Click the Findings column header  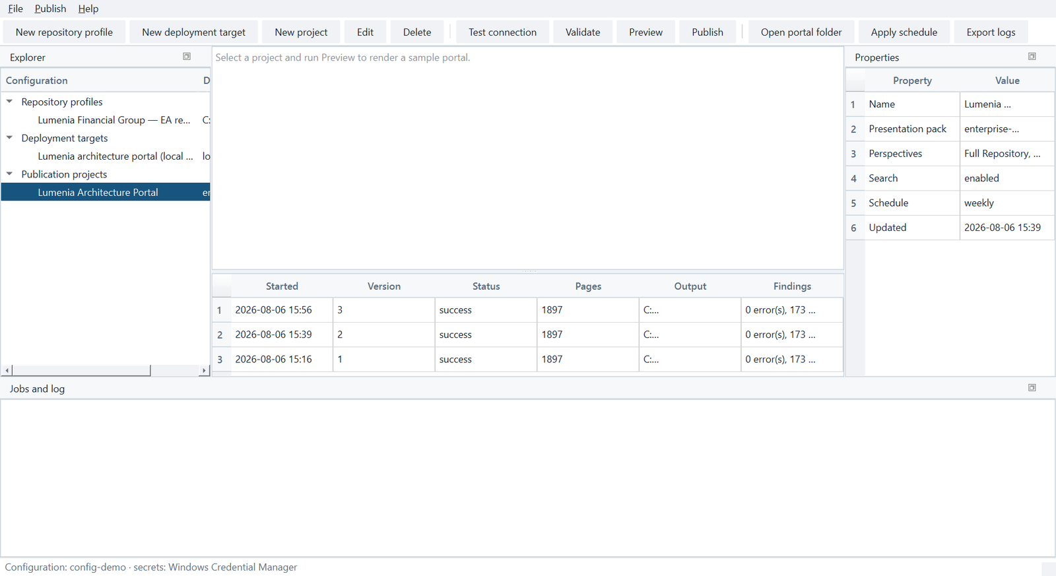click(792, 286)
